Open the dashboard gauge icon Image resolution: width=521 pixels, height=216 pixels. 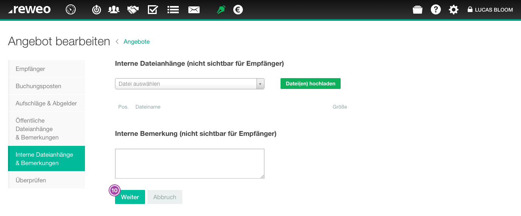[x=71, y=10]
